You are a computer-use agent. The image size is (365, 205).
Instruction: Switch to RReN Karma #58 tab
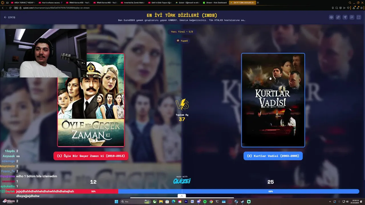pos(78,3)
